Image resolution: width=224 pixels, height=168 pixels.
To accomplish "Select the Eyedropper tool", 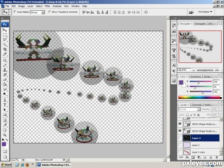I will point(5,125).
